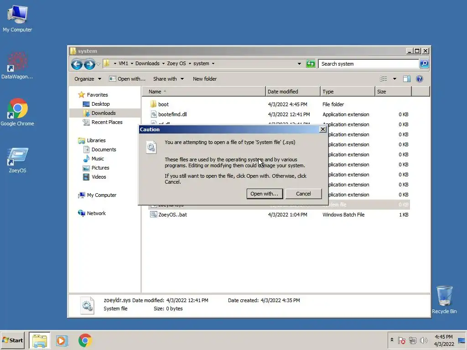
Task: Click the Search system field
Action: [368, 64]
